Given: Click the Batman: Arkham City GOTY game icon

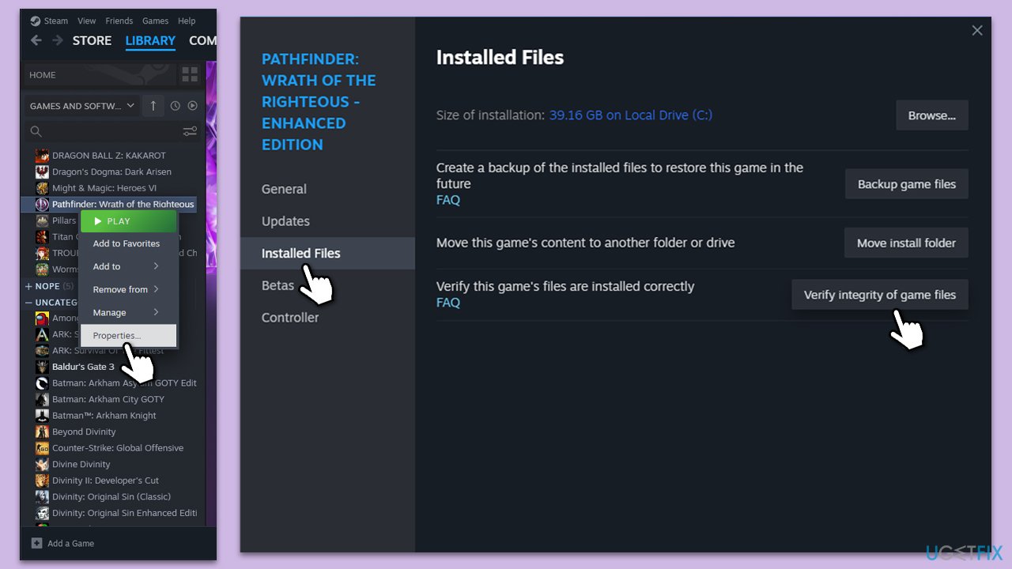Looking at the screenshot, I should pyautogui.click(x=42, y=399).
